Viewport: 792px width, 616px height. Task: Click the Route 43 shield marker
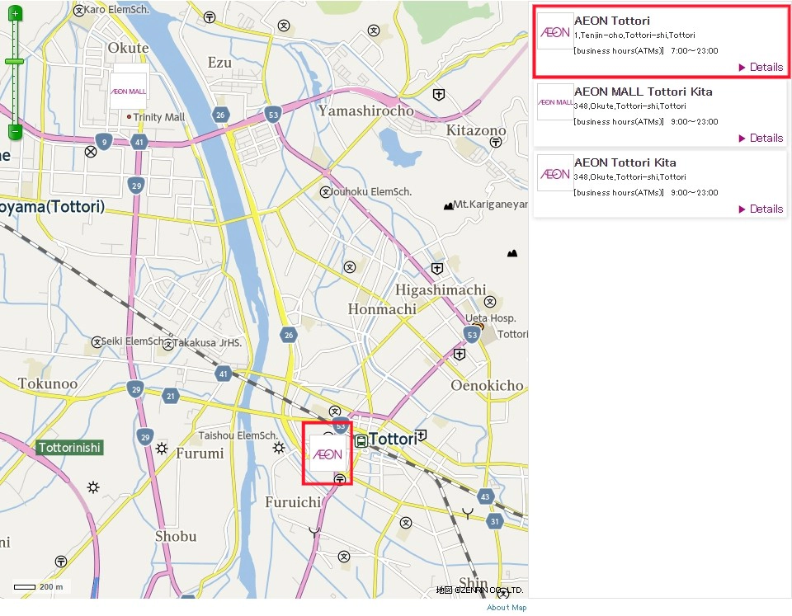[485, 496]
